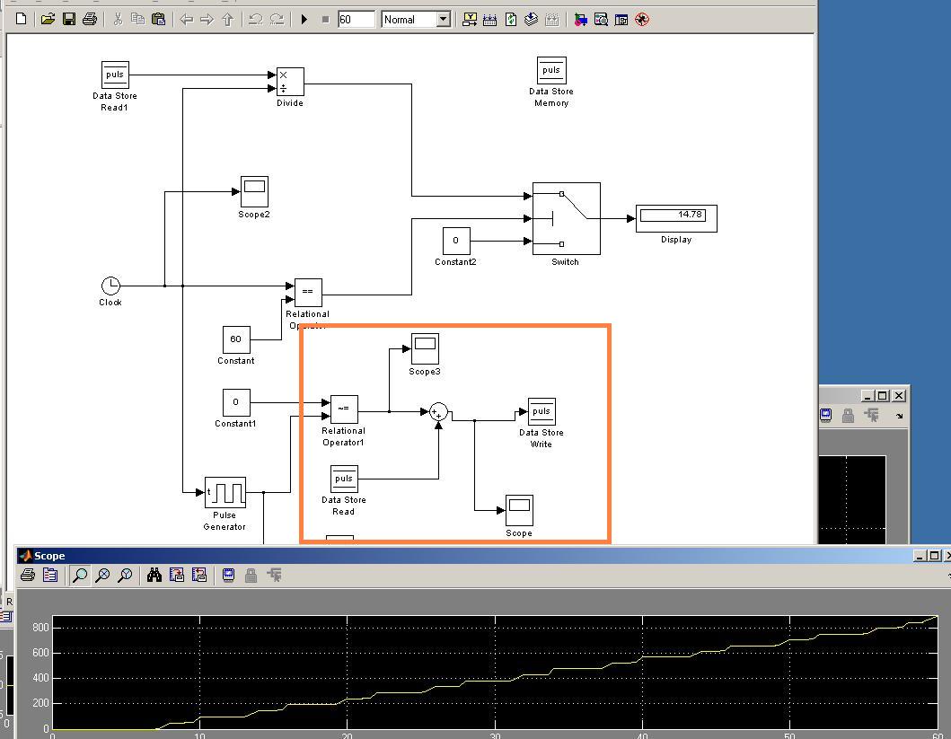
Task: Start the simulation with the play button
Action: click(x=304, y=19)
